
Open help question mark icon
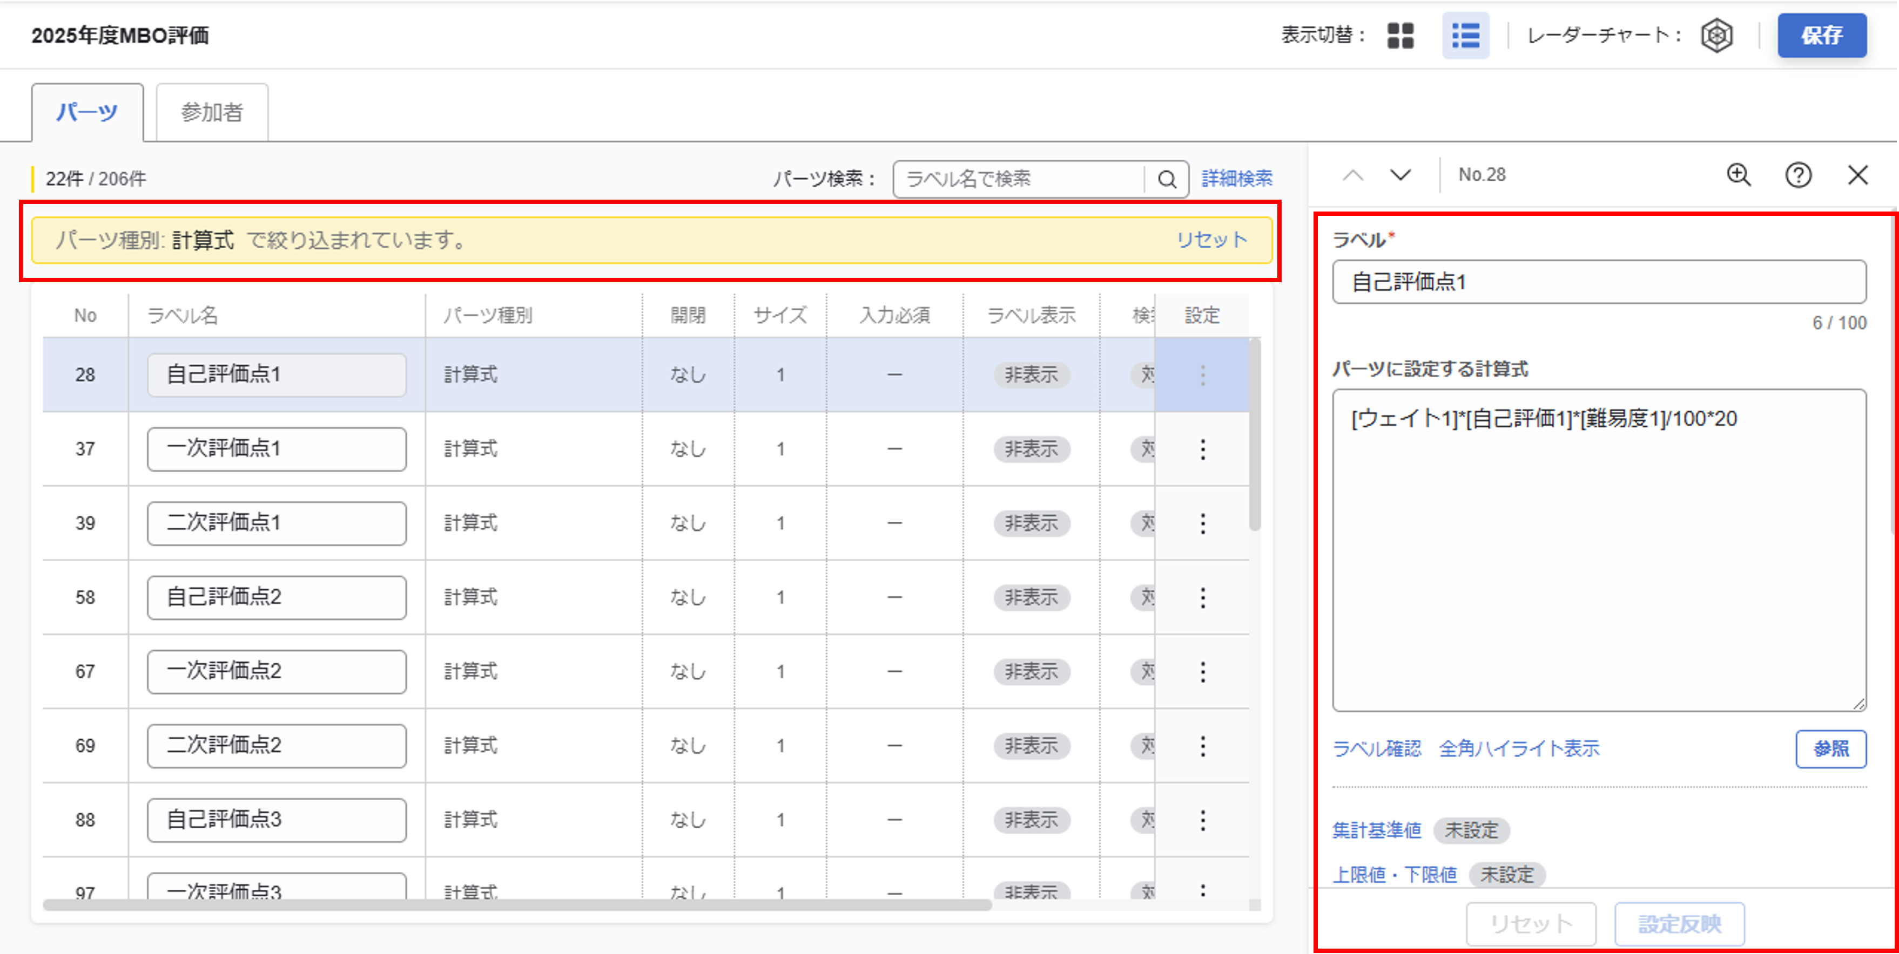[x=1798, y=175]
